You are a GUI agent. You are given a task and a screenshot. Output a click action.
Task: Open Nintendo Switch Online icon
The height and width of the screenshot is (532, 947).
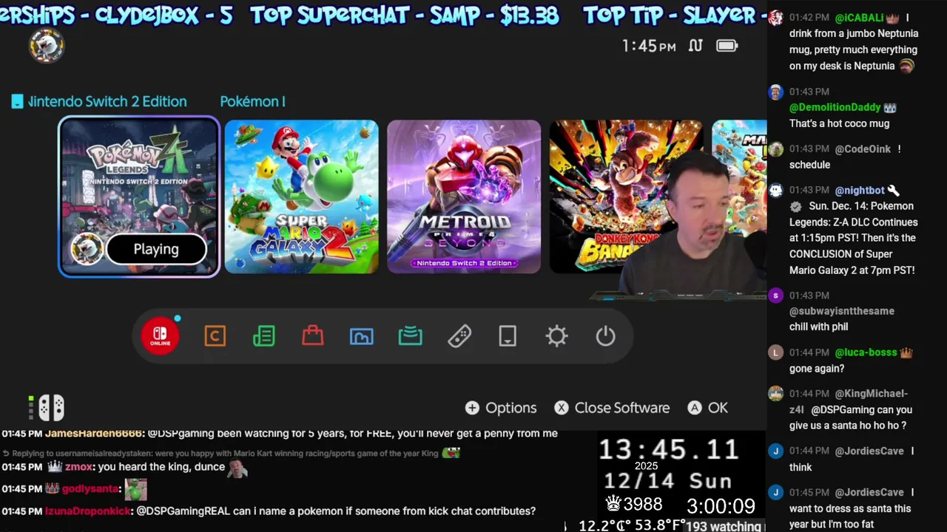point(160,336)
